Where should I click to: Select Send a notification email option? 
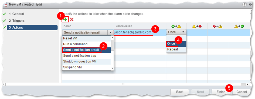tap(86, 50)
